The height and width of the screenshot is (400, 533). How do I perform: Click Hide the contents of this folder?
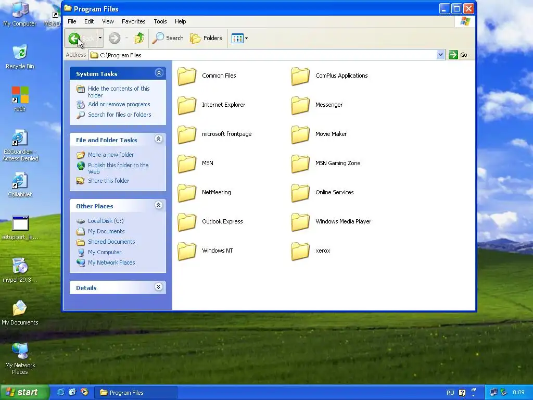pos(119,92)
